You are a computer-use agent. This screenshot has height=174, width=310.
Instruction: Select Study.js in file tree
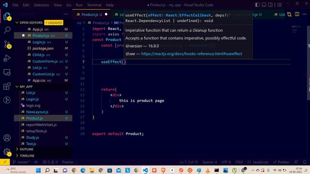(43, 137)
